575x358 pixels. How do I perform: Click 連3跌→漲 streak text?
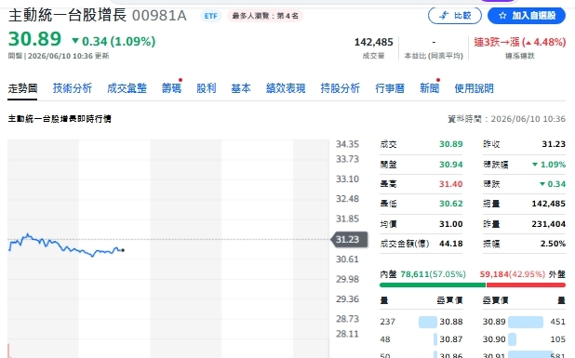[x=520, y=42]
